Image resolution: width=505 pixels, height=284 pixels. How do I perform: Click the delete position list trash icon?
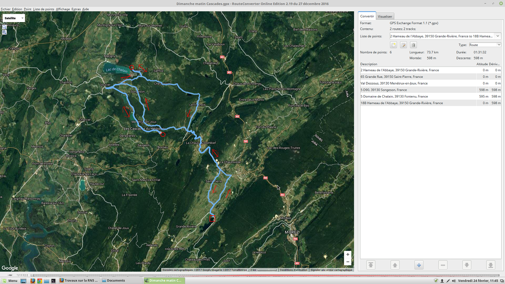(x=413, y=45)
